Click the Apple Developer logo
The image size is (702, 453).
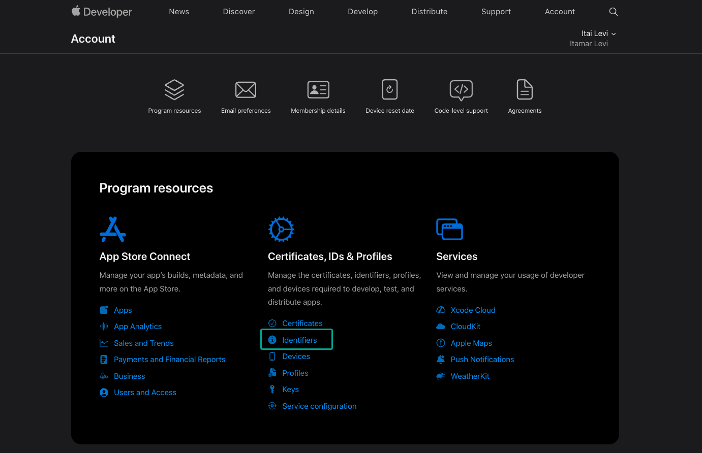(102, 12)
